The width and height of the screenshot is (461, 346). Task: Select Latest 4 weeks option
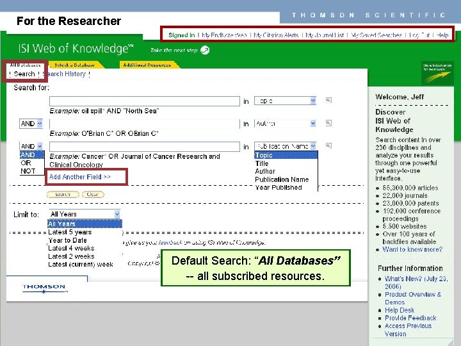71,249
